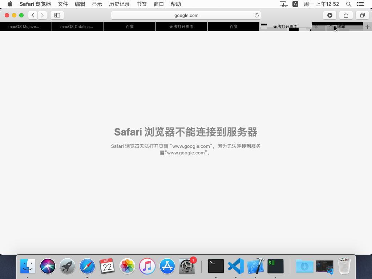
Task: Show the downloads list
Action: [x=329, y=15]
